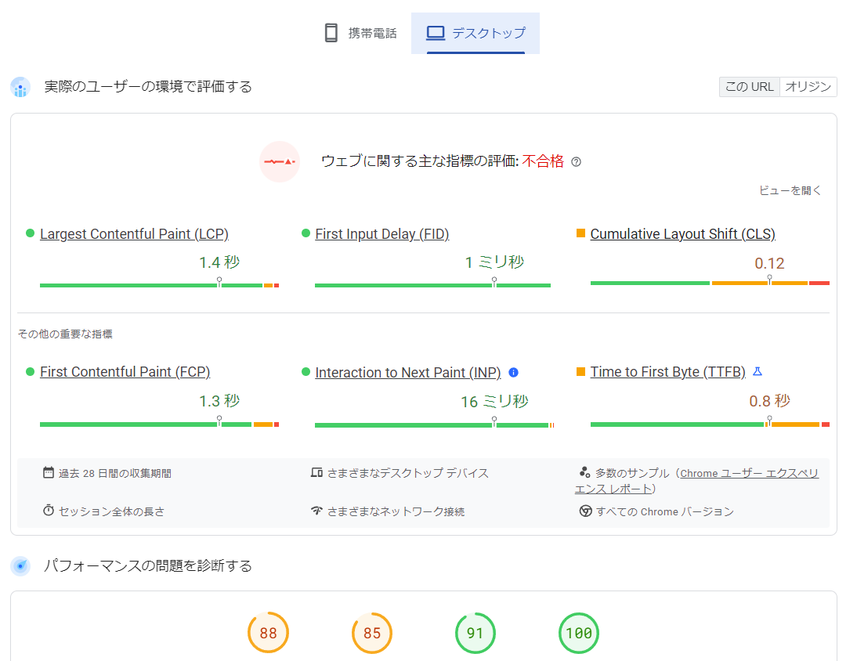Click the calendar icon for 28-day period
The height and width of the screenshot is (661, 857).
click(49, 472)
